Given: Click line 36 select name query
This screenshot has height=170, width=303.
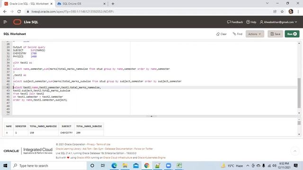Looking at the screenshot, I should pyautogui.click(x=91, y=69).
